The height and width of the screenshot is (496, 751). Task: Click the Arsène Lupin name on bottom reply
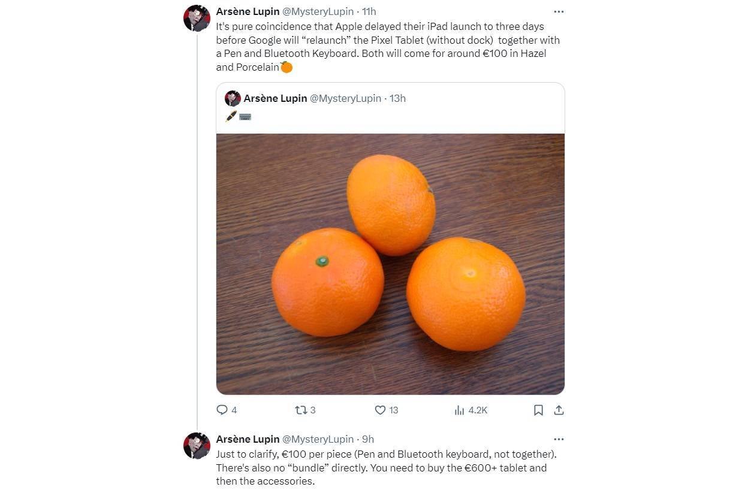[248, 439]
